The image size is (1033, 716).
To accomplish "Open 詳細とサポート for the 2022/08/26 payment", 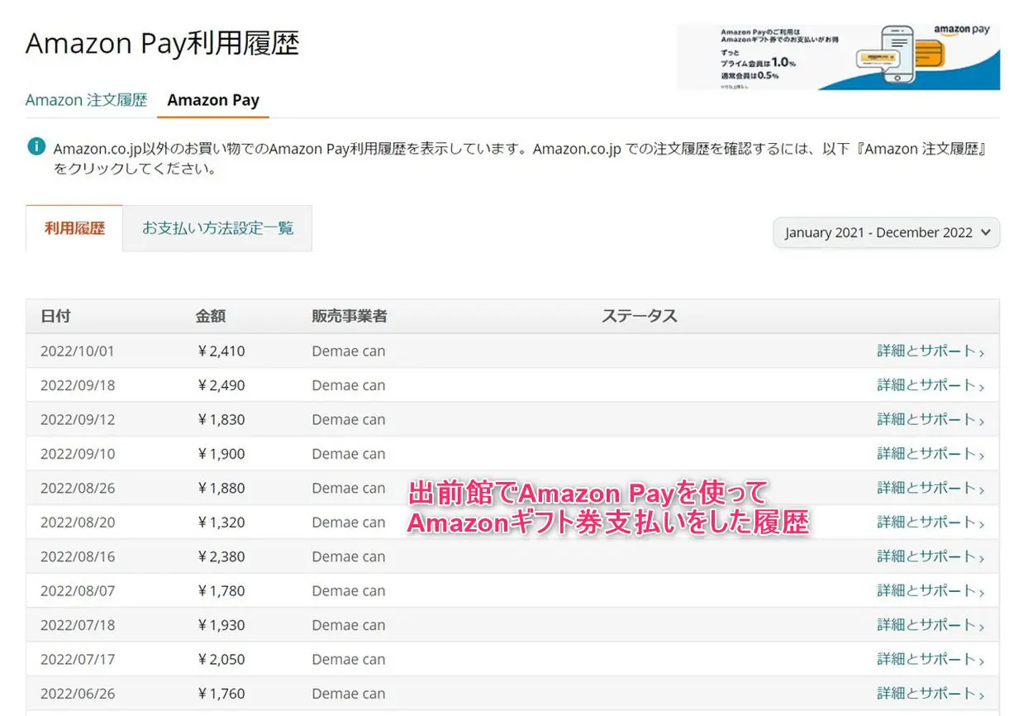I will tap(931, 489).
